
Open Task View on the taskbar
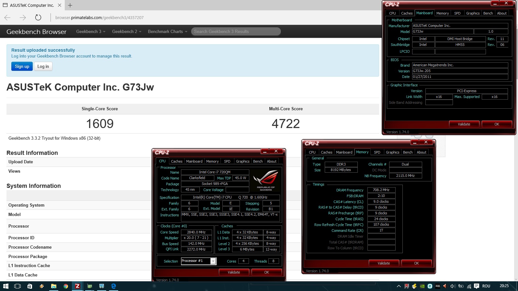[17, 286]
